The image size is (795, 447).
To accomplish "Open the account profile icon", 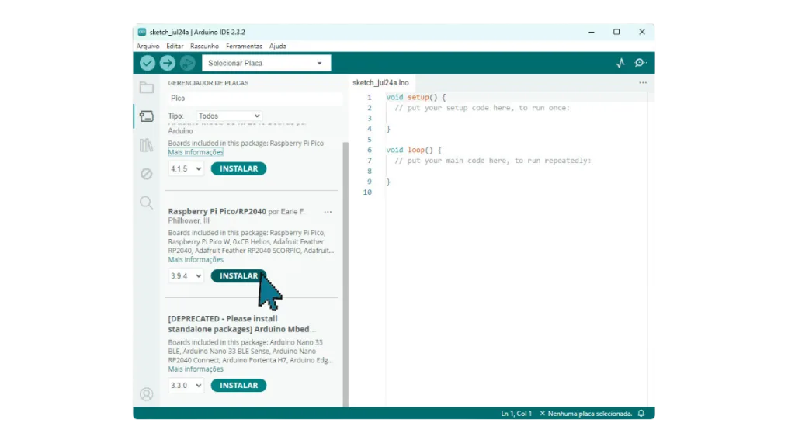I will pos(147,394).
